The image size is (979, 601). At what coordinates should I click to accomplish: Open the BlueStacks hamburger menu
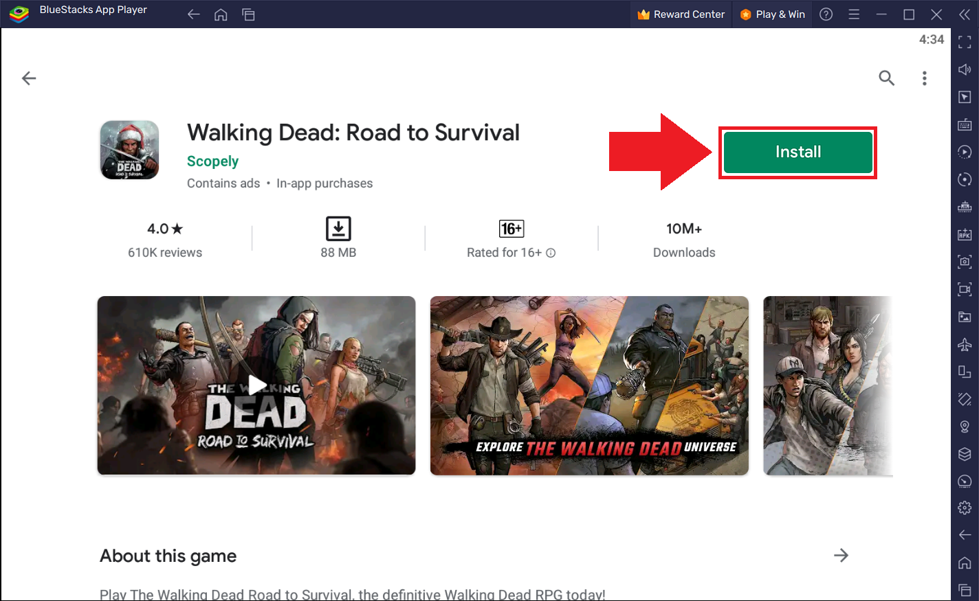pos(854,14)
